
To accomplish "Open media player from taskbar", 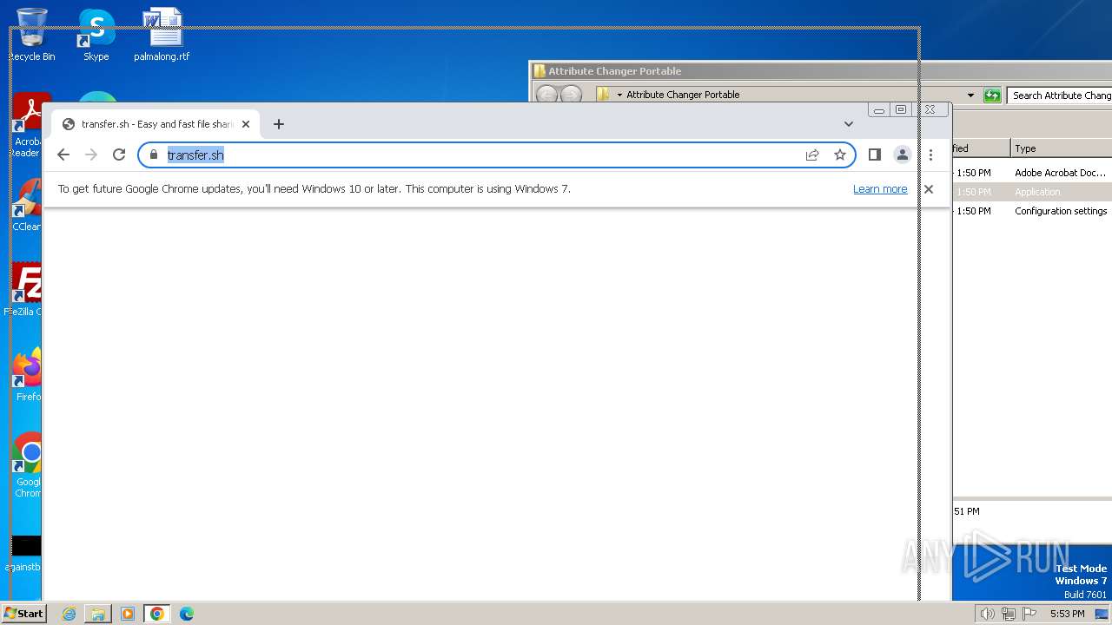I will pos(128,614).
